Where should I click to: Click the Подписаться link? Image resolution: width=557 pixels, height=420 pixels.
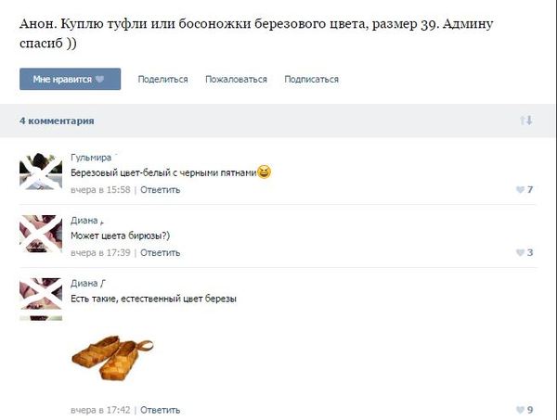pos(311,80)
